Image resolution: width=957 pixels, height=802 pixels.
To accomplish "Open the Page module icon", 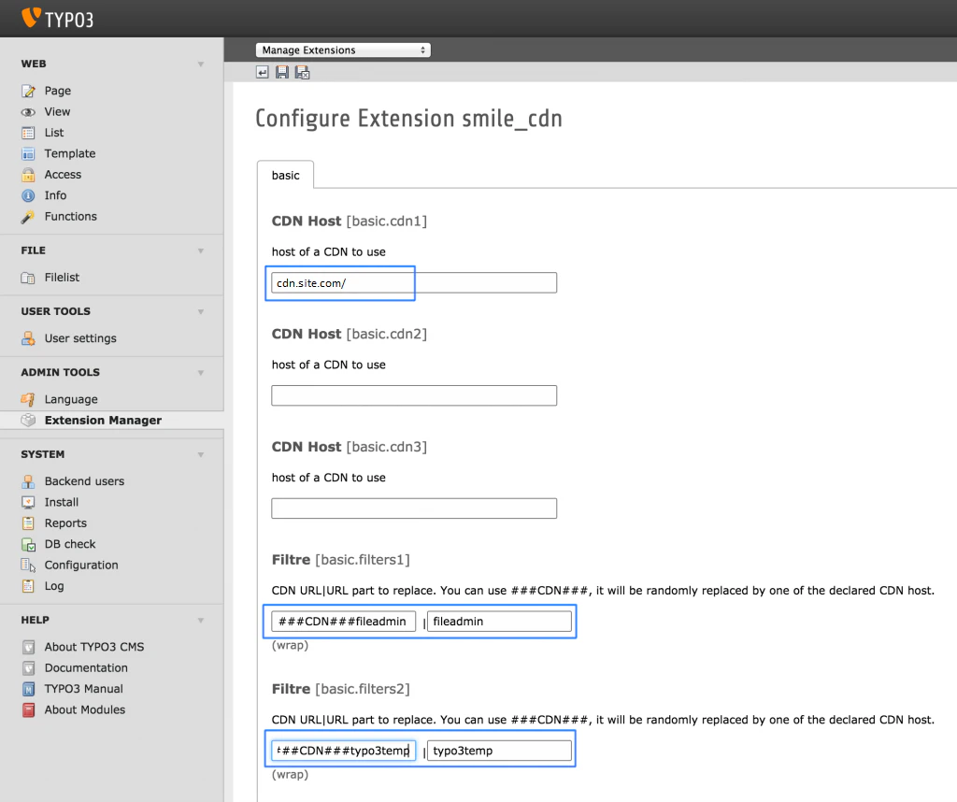I will pyautogui.click(x=28, y=91).
